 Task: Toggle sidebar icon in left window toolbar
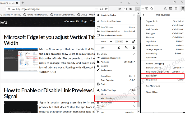tap(125, 9)
